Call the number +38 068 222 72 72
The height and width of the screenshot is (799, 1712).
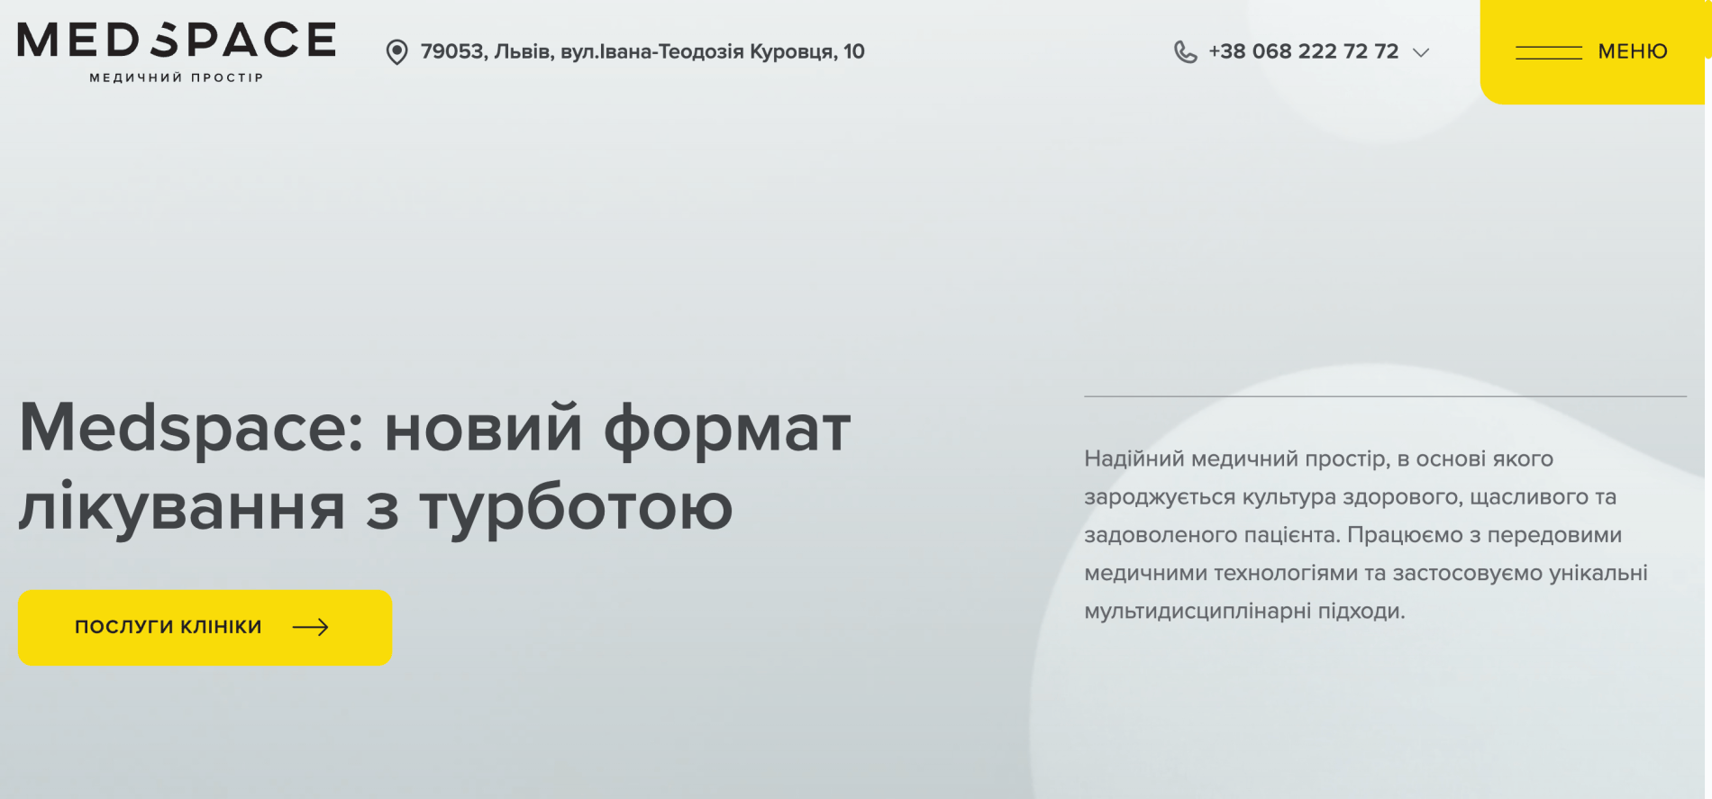click(1303, 51)
